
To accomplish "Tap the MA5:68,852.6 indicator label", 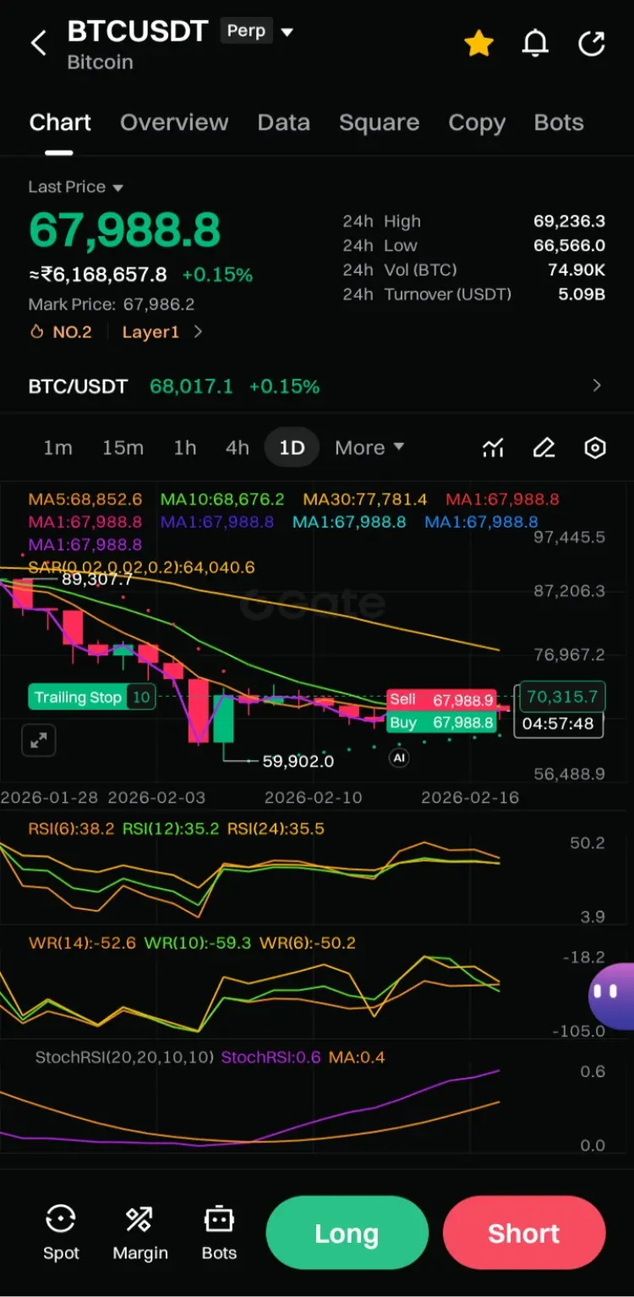I will point(85,500).
